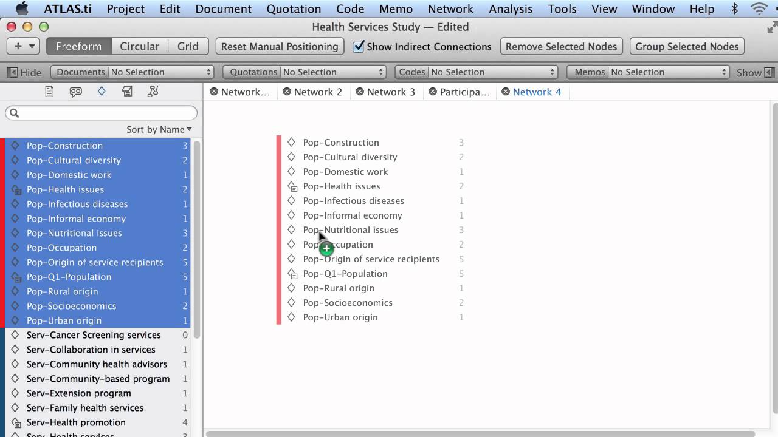Open the Documents icon in sidebar switcher
The height and width of the screenshot is (437, 778).
pyautogui.click(x=49, y=92)
